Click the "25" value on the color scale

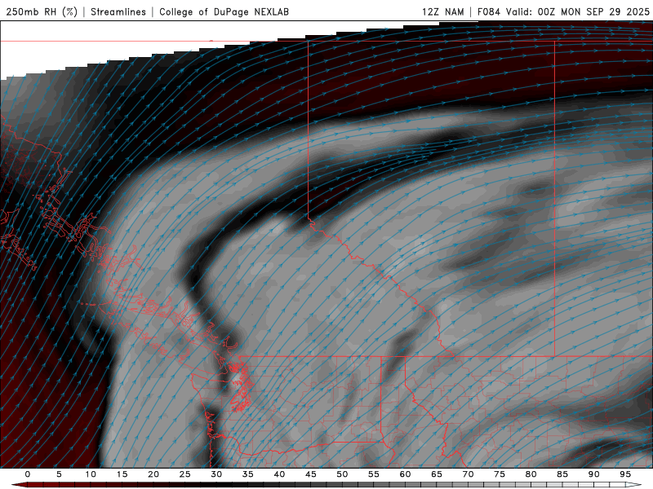click(x=185, y=474)
